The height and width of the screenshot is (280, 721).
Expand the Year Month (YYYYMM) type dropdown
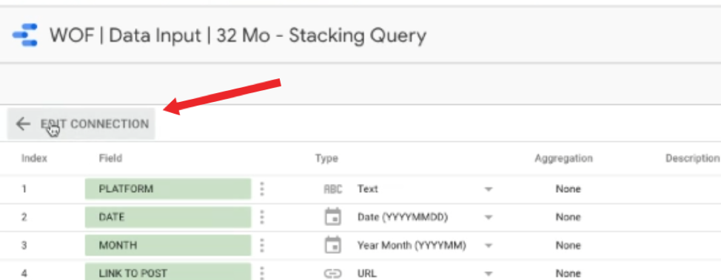click(x=489, y=245)
